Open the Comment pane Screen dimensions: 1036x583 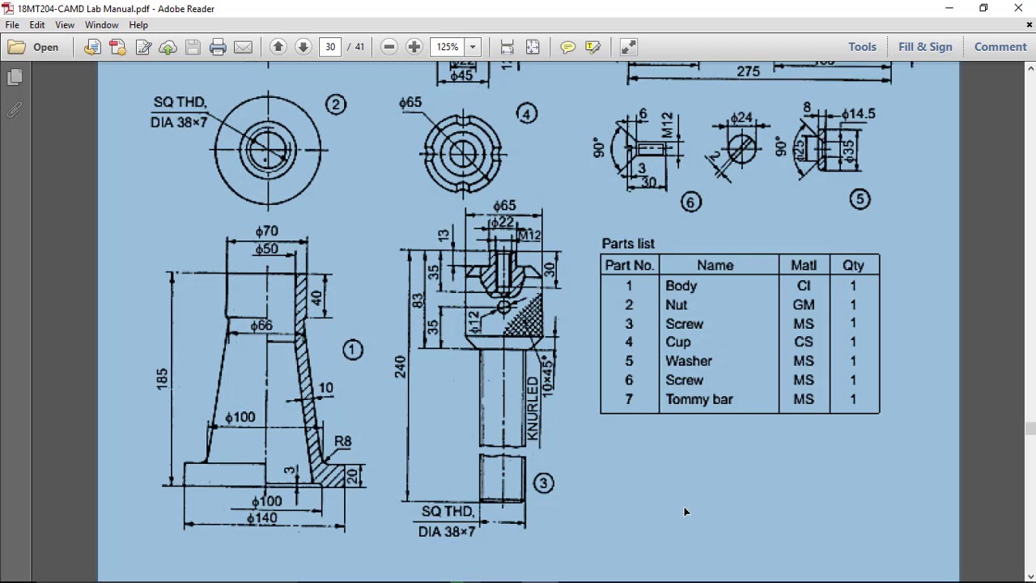point(1000,47)
